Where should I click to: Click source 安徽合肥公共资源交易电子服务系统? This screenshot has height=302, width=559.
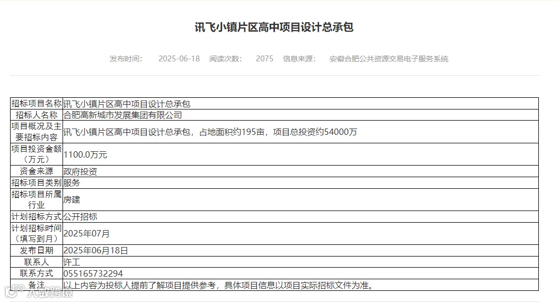pyautogui.click(x=388, y=59)
